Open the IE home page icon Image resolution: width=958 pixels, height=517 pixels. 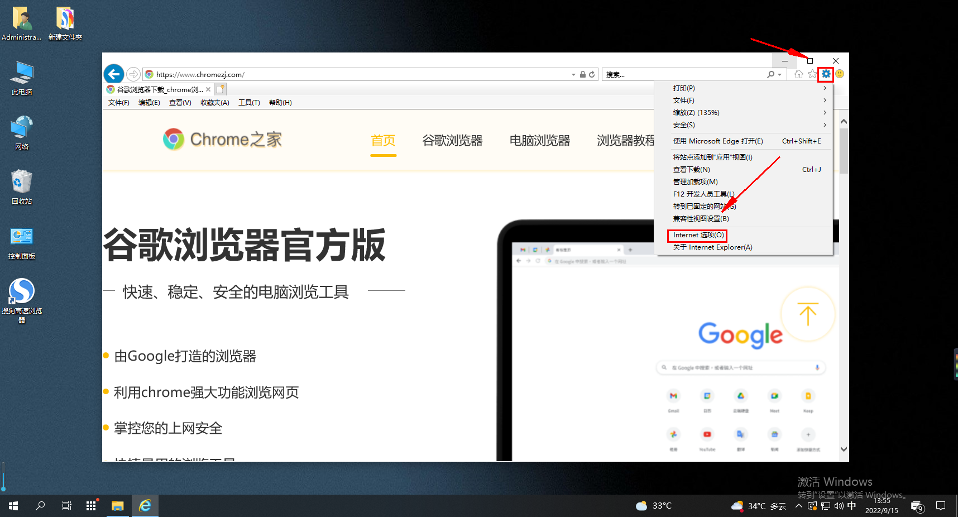799,74
